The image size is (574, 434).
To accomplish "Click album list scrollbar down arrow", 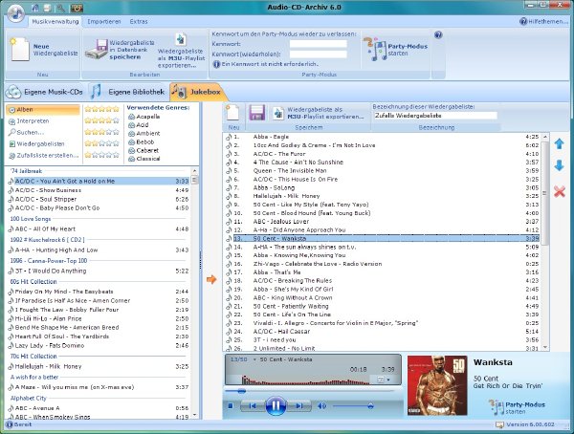I will (195, 415).
